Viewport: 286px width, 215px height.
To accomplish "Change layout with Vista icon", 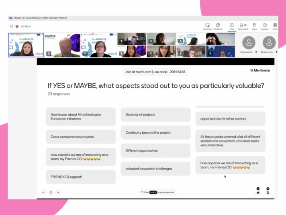I will point(275,26).
